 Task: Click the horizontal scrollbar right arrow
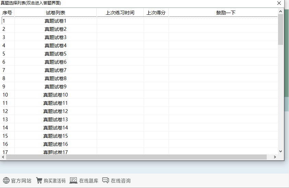pyautogui.click(x=275, y=157)
